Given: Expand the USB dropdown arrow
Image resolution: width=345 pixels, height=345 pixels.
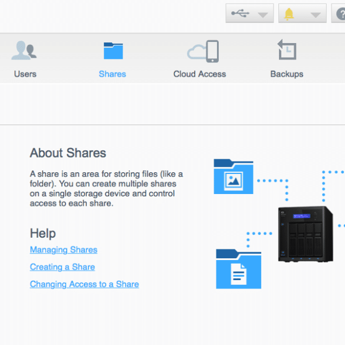Looking at the screenshot, I should click(262, 15).
